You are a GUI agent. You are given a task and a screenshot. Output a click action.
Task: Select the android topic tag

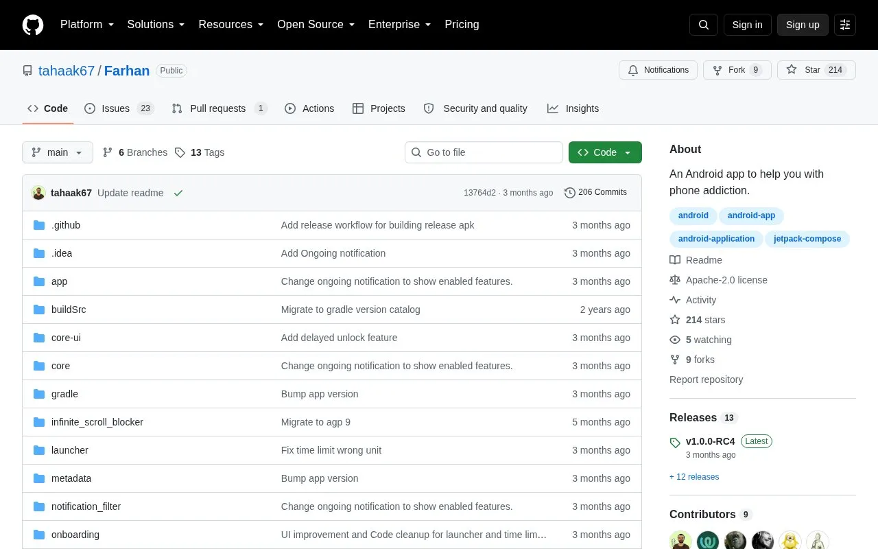pos(693,215)
